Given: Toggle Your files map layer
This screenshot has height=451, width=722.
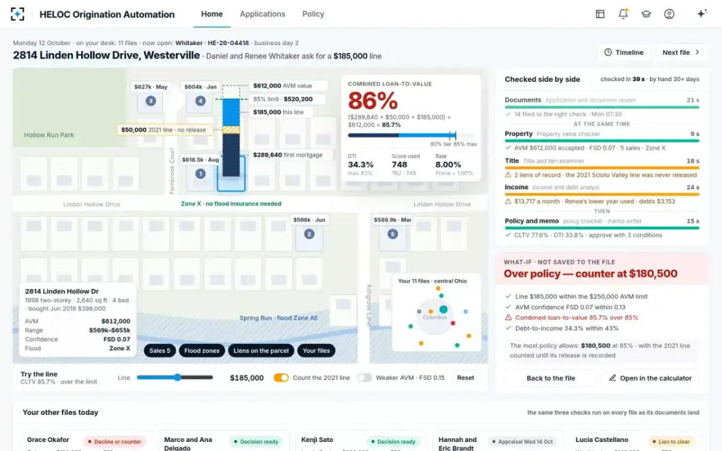Looking at the screenshot, I should tap(316, 351).
